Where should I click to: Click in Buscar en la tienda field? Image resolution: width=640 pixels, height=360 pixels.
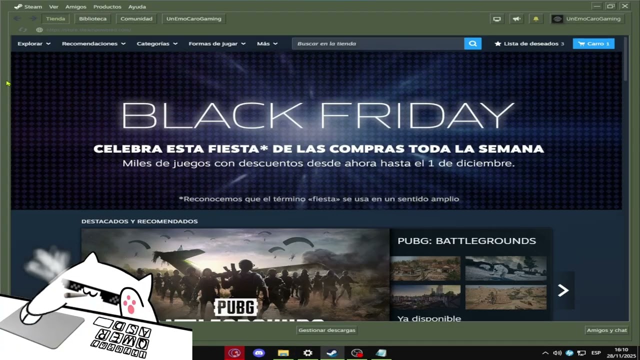click(x=378, y=43)
